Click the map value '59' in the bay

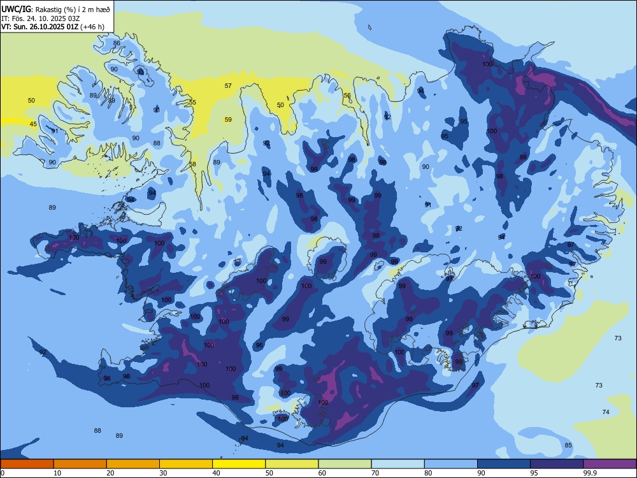tap(228, 120)
